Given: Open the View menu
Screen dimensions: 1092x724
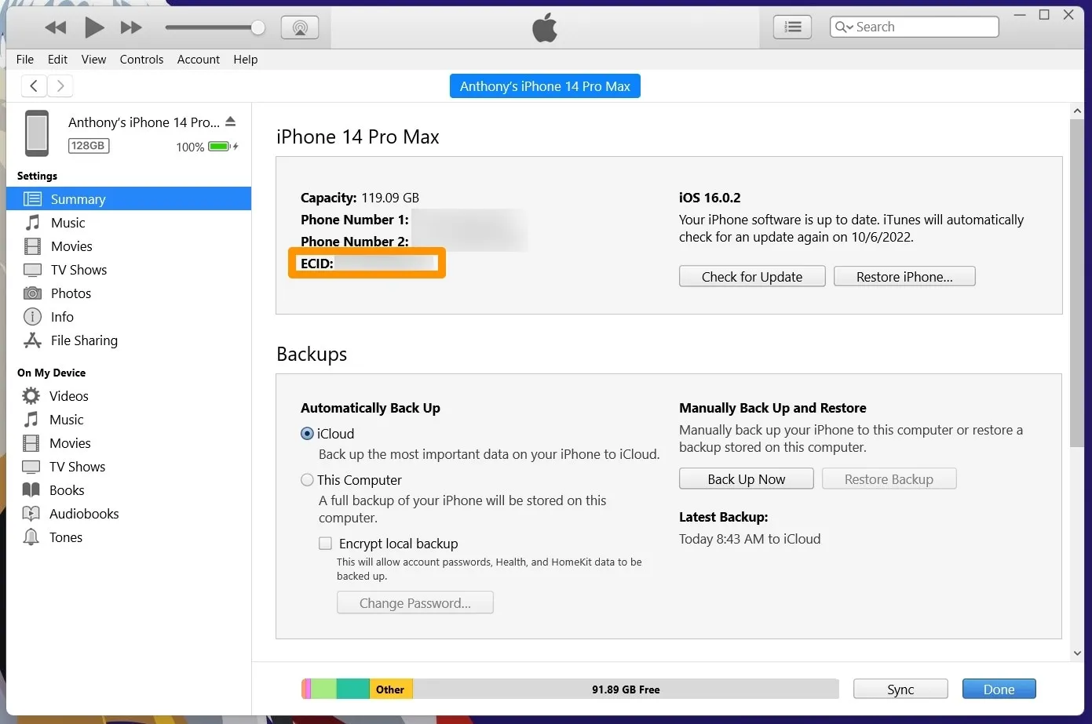Looking at the screenshot, I should point(93,60).
